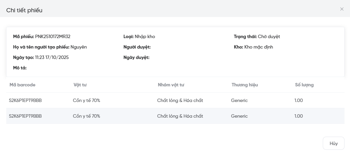350x156 pixels.
Task: Click the creation date 11:23 17/10/2025
Action: point(52,57)
